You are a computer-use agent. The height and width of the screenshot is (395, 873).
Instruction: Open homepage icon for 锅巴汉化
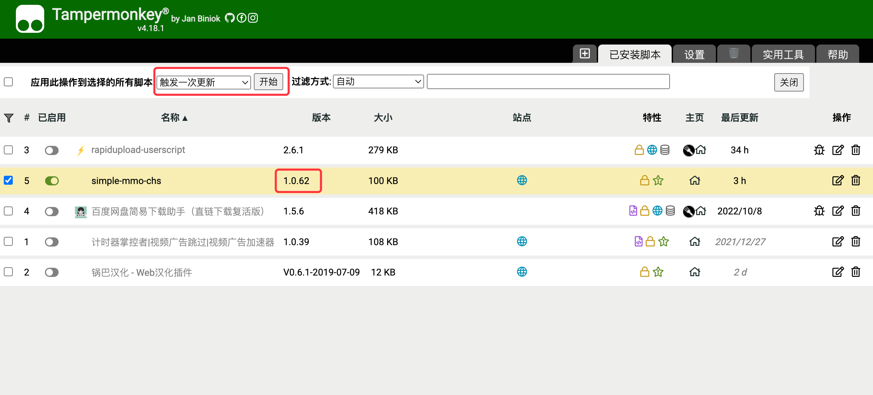[x=694, y=272]
